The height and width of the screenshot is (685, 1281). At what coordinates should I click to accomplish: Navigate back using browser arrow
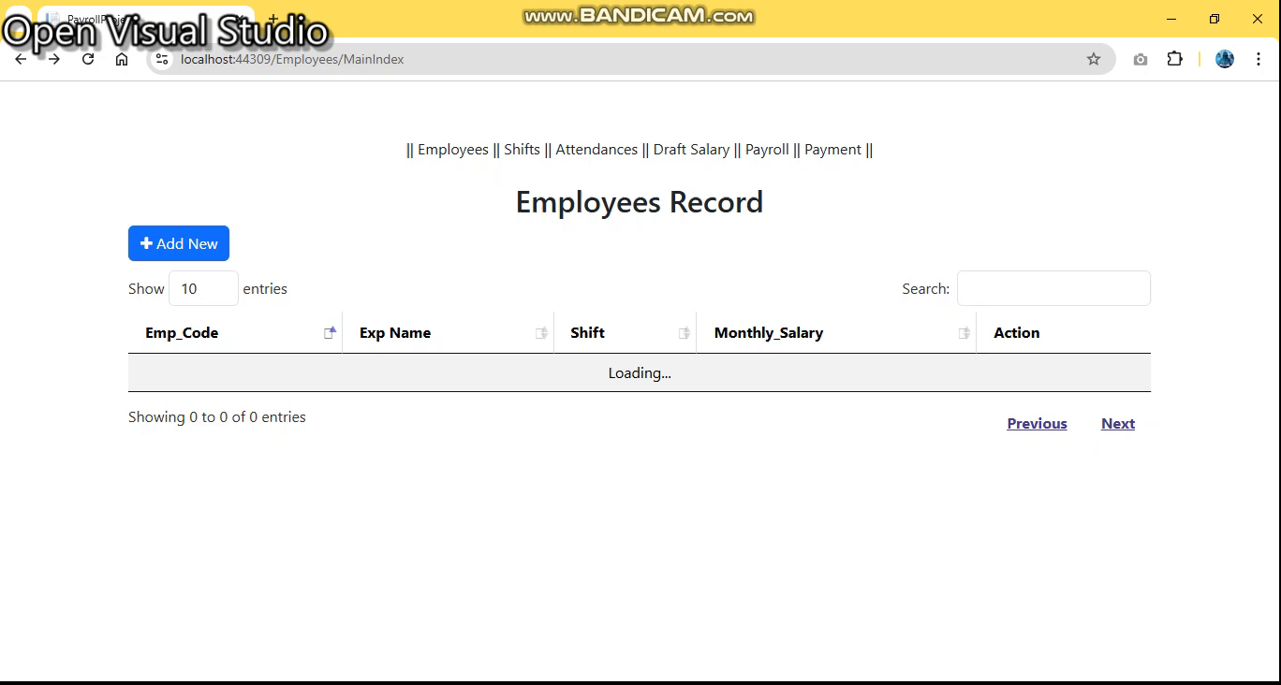coord(21,58)
